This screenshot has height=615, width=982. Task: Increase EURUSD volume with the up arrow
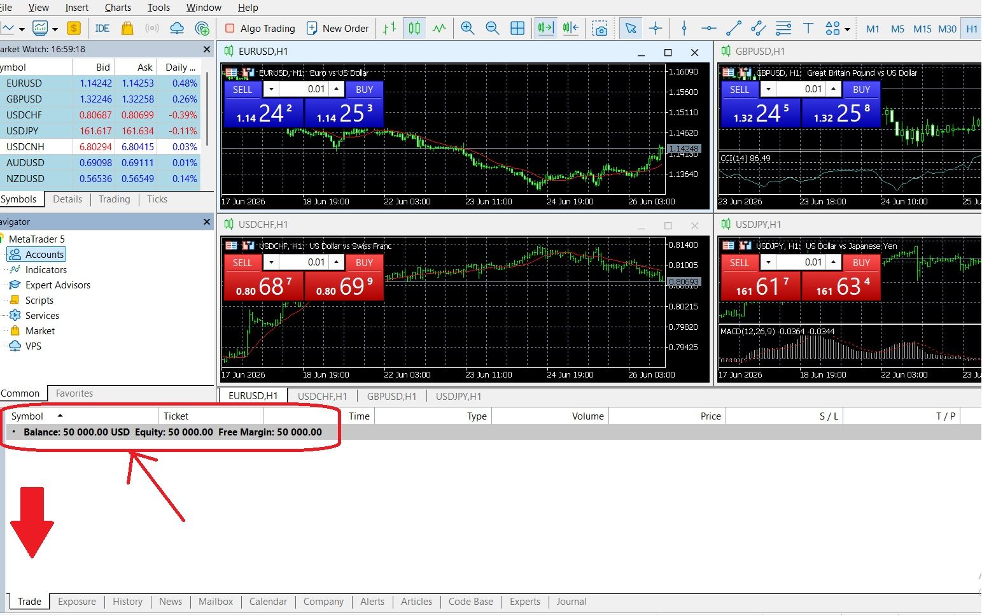click(336, 90)
